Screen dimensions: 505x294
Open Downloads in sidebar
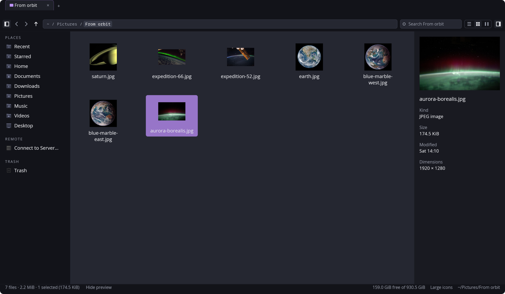click(35, 86)
